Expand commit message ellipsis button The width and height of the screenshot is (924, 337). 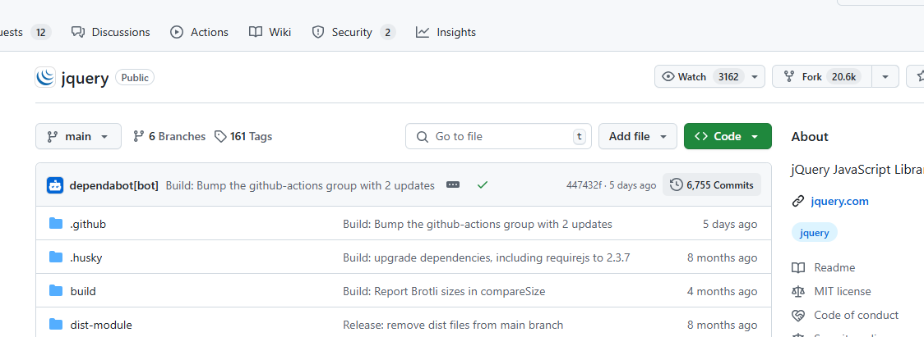453,184
